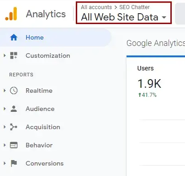Click the Google Analytics Home heading
185x176 pixels.
pos(156,43)
